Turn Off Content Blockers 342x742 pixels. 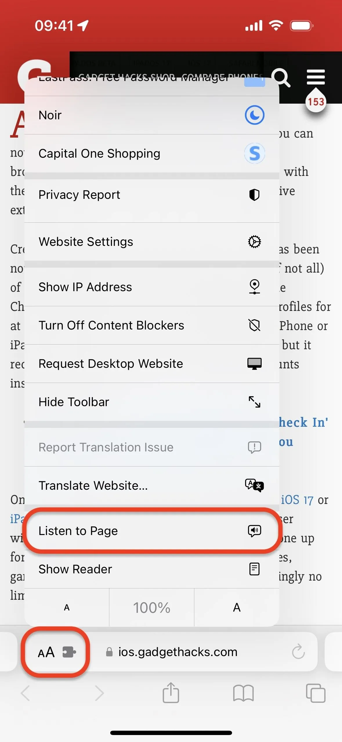point(152,325)
